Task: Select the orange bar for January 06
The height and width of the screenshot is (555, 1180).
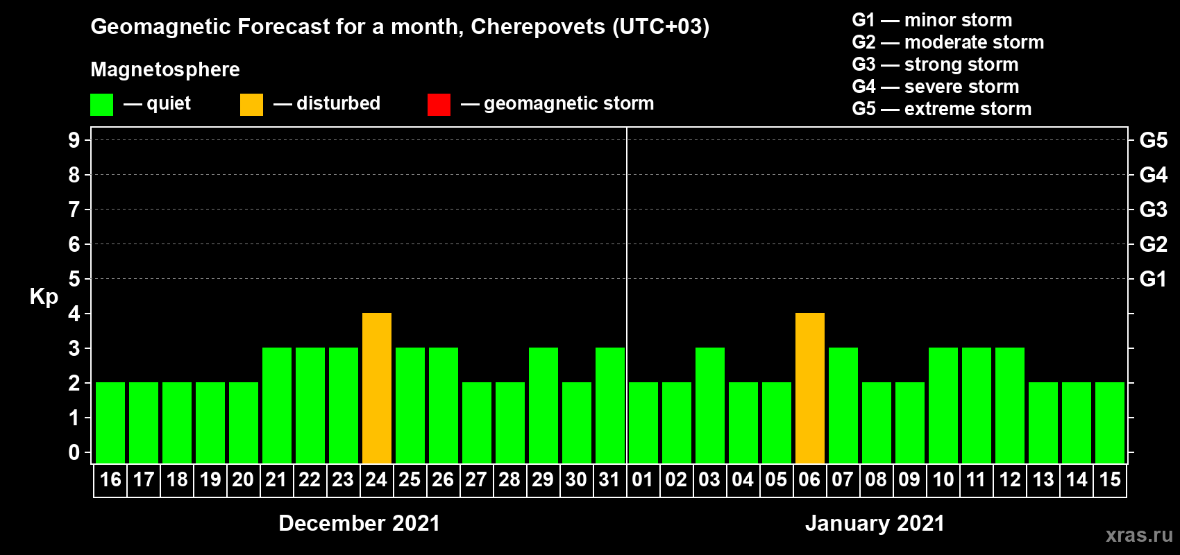Action: [810, 388]
